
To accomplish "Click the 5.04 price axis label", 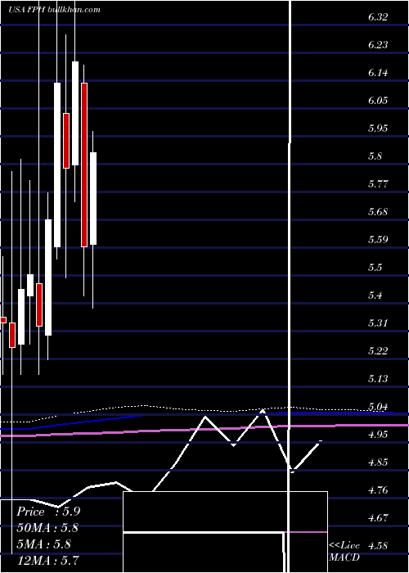I will [378, 406].
